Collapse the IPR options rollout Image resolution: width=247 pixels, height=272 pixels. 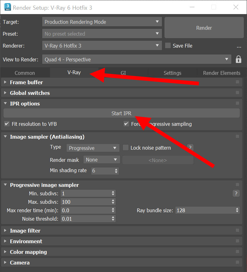pyautogui.click(x=5, y=103)
